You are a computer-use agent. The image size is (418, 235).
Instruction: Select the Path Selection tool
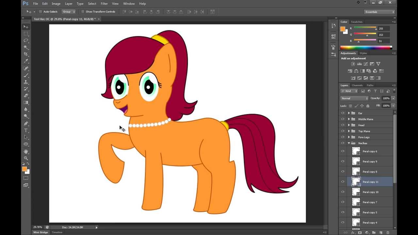point(26,137)
